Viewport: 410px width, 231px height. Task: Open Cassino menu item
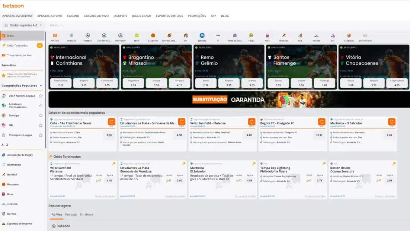click(73, 16)
